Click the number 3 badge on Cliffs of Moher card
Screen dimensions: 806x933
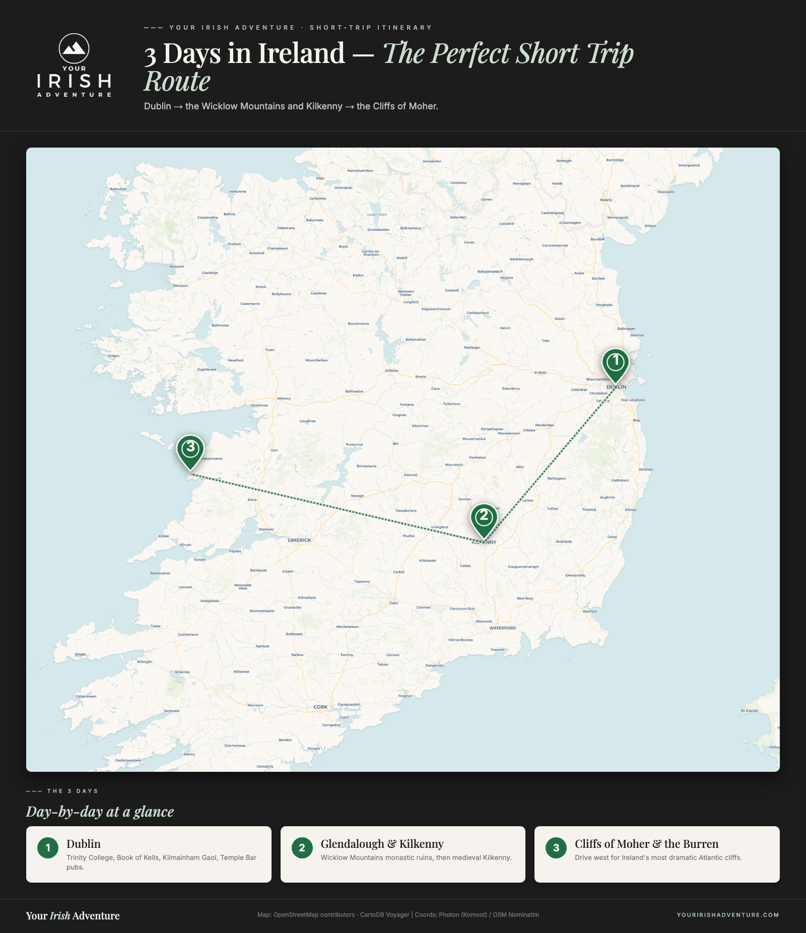(556, 848)
